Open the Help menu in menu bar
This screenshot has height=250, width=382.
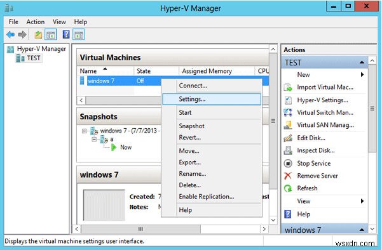pos(80,22)
